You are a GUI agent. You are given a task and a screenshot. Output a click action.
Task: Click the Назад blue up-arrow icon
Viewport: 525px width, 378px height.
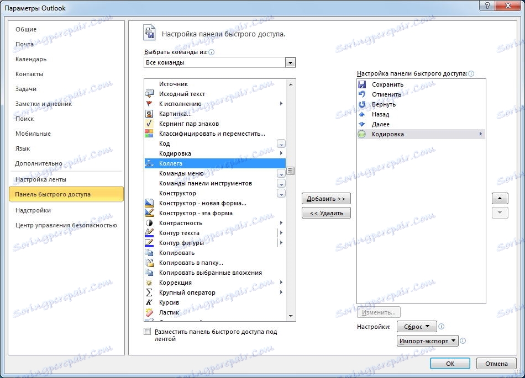pos(362,114)
